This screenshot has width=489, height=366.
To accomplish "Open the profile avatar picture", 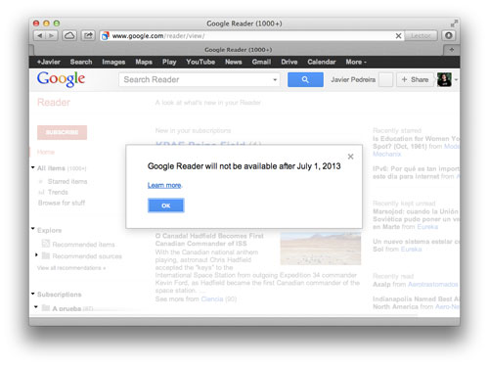I will point(444,79).
